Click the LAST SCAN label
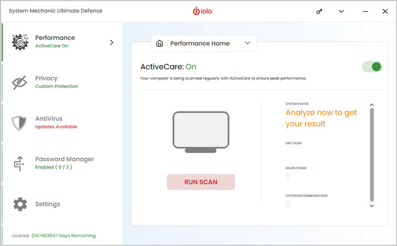The image size is (397, 246). (293, 143)
